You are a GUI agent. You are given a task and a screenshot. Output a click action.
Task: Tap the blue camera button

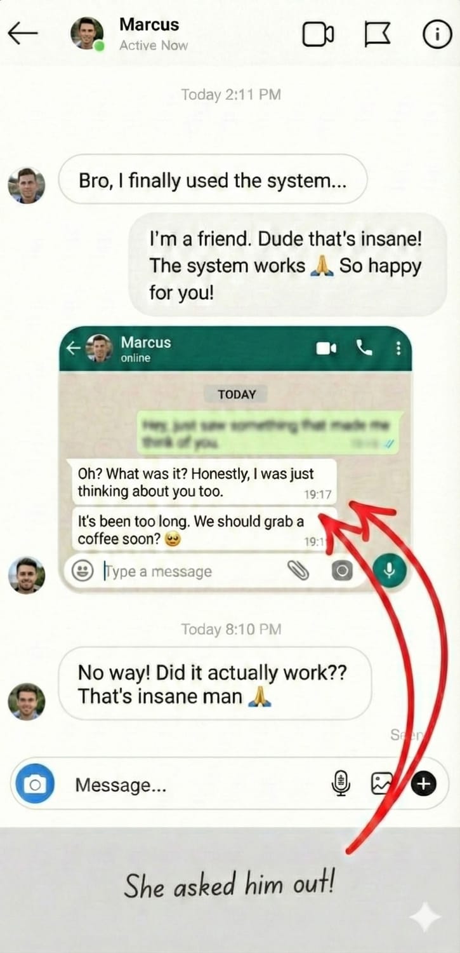[36, 785]
